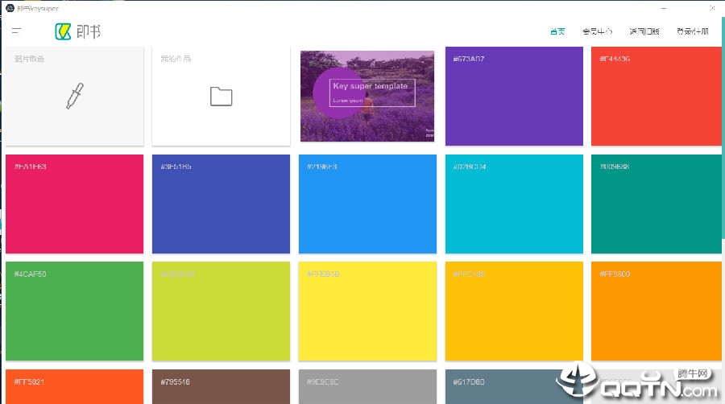Select the brown #795548 swatch
725x404 pixels.
(x=221, y=387)
